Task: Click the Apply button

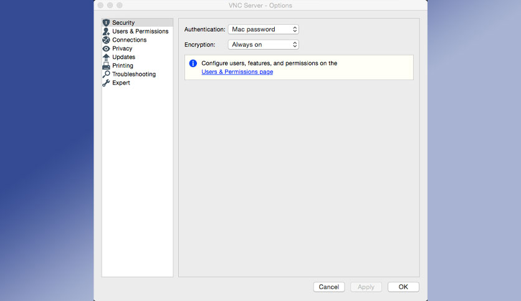Action: point(366,287)
